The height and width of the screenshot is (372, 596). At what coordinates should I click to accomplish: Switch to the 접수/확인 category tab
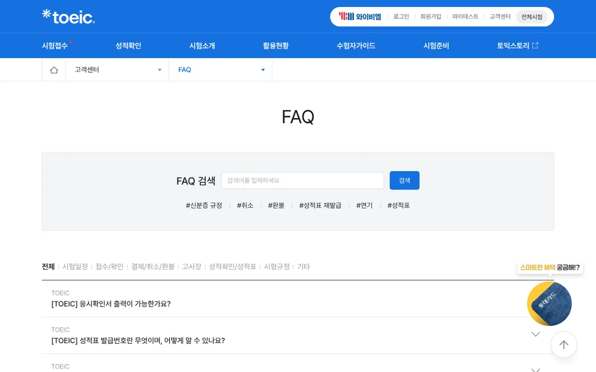(109, 266)
